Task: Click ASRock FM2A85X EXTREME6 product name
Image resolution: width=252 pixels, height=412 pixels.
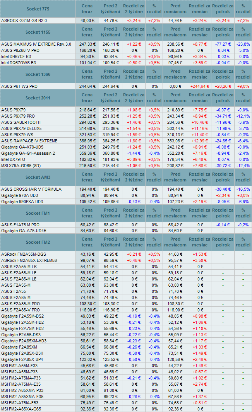Action: (x=29, y=261)
